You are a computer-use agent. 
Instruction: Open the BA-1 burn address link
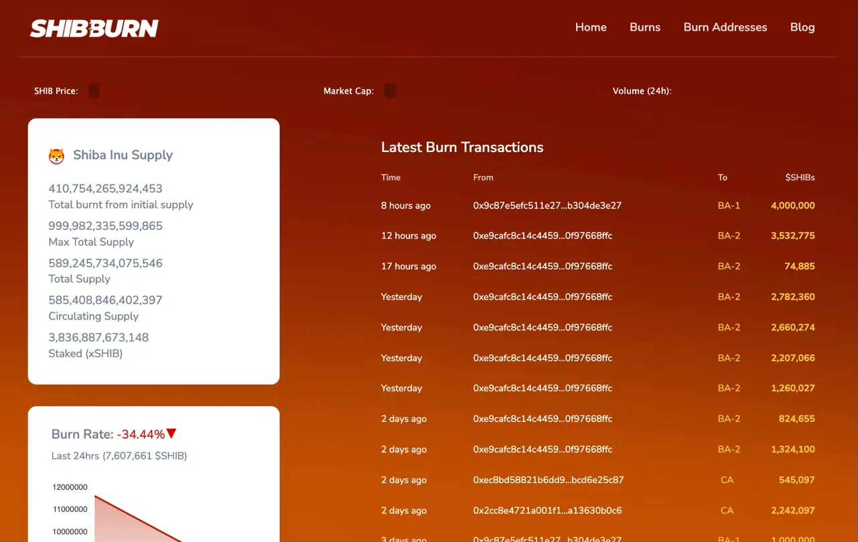(729, 206)
